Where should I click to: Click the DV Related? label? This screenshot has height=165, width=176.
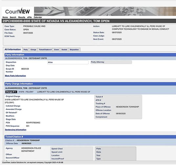(11, 113)
